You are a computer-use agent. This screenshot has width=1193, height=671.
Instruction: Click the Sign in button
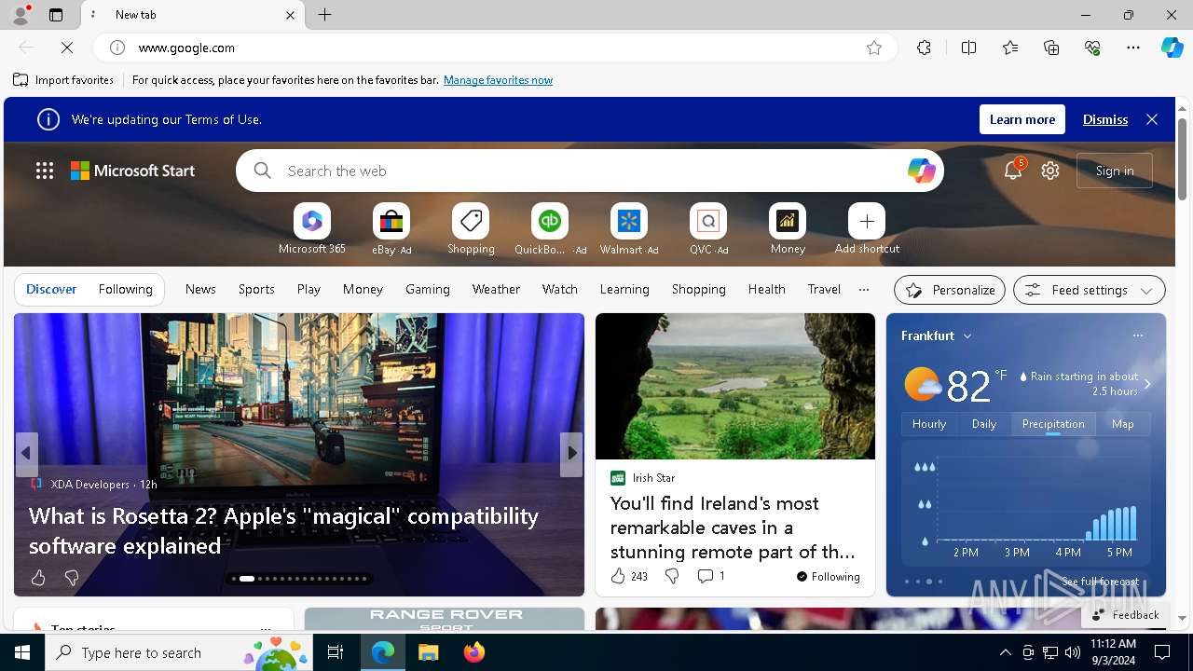(1115, 171)
